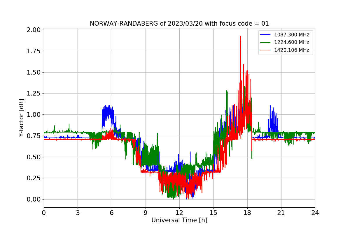Click the 0.75 tick on the y-axis
The height and width of the screenshot is (233, 350).
[x=34, y=136]
